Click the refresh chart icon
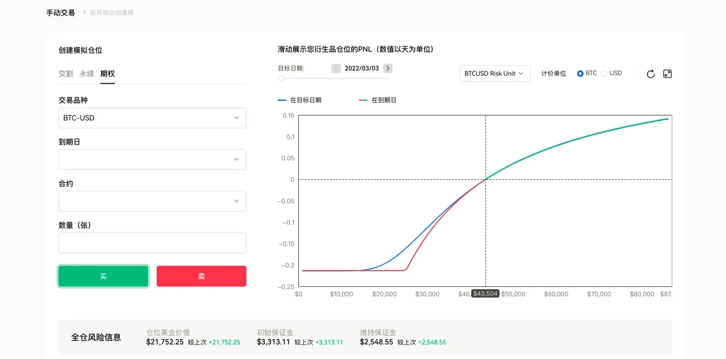The height and width of the screenshot is (359, 726). point(651,74)
